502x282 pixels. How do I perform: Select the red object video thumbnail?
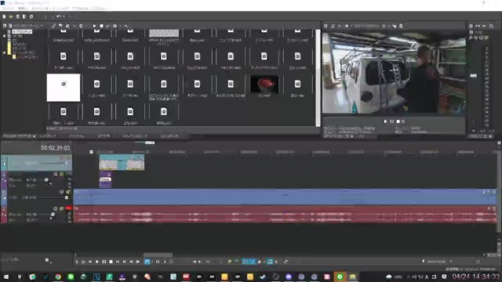pyautogui.click(x=264, y=85)
